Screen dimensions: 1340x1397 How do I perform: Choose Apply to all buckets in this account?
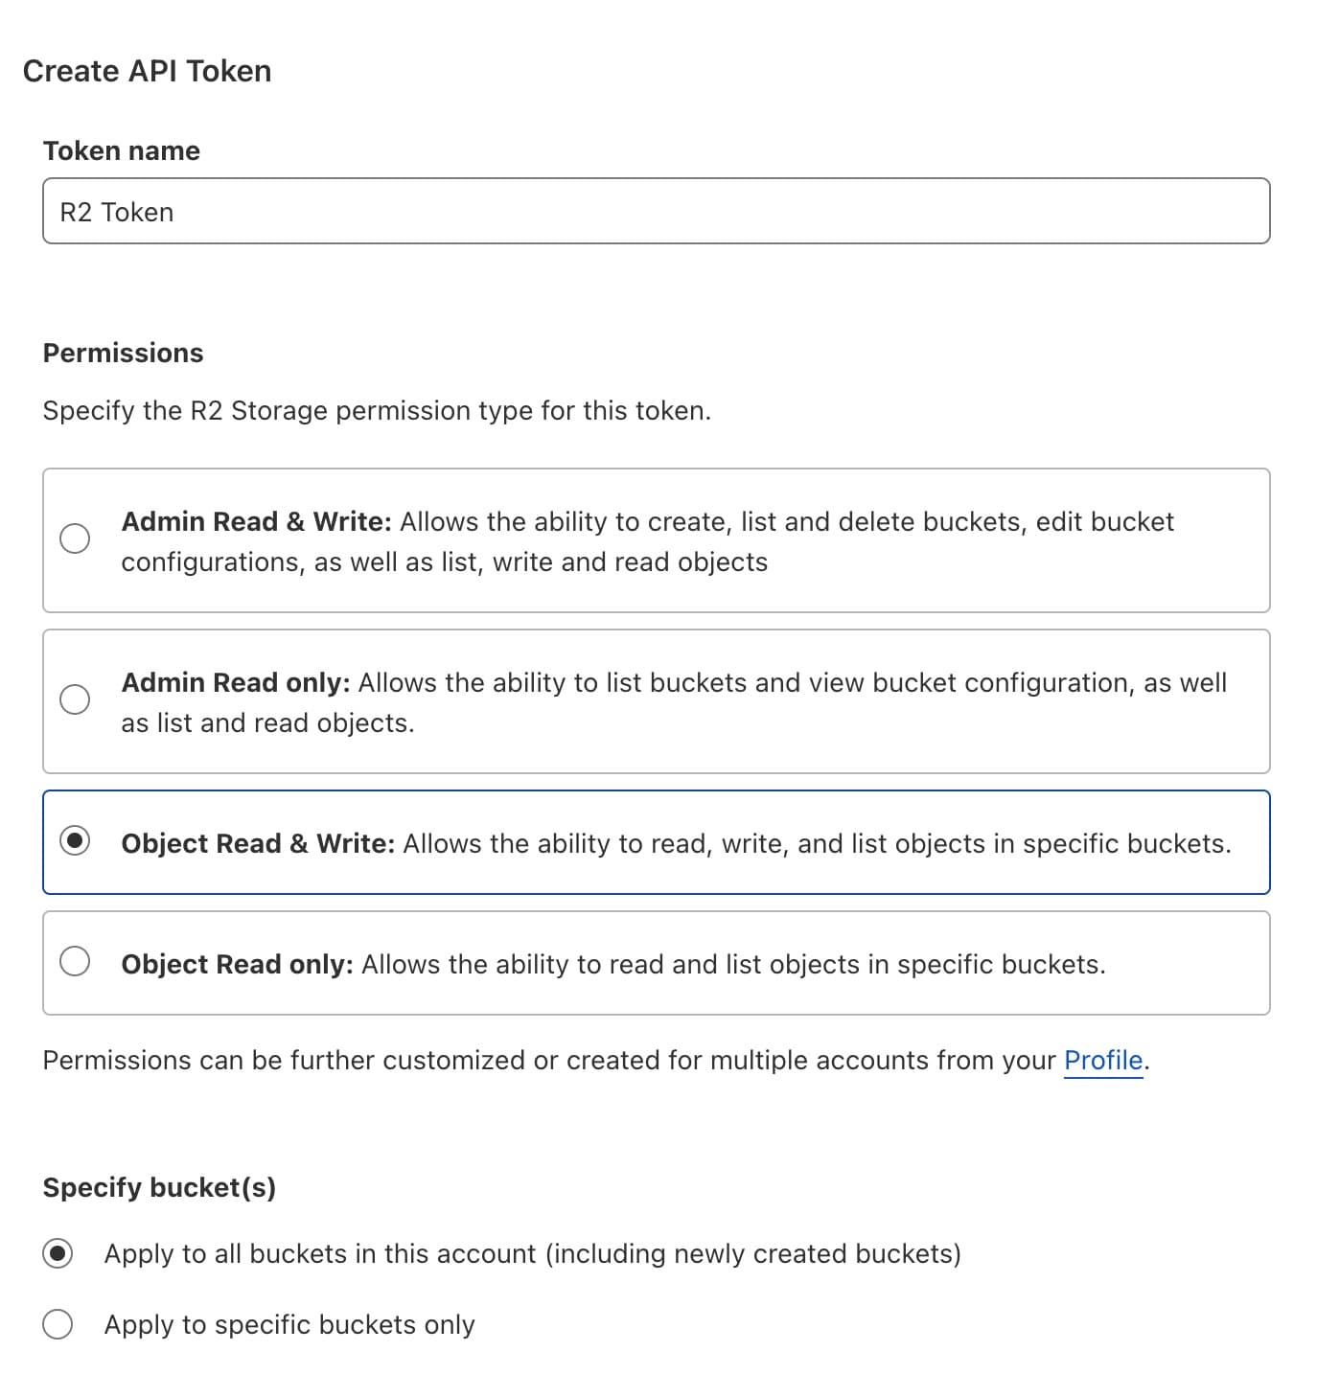tap(58, 1252)
